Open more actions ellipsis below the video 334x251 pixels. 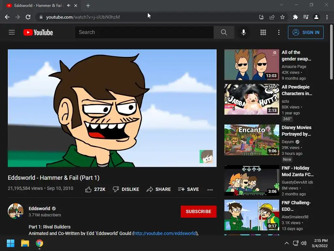210,190
